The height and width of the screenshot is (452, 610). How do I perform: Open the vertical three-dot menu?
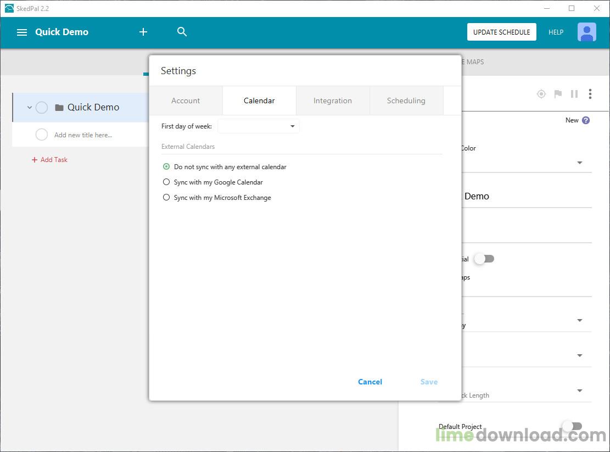(590, 94)
